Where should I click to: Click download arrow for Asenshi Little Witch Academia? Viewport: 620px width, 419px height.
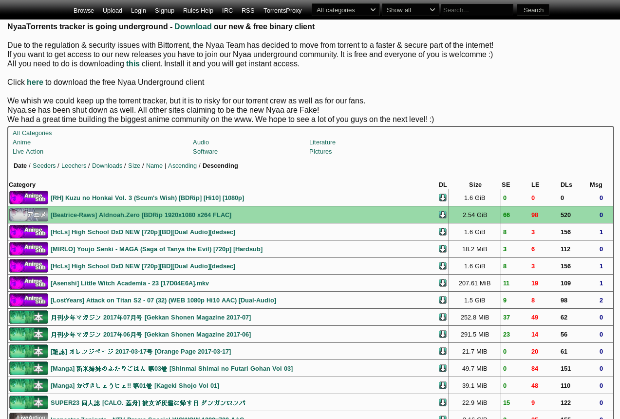(443, 283)
